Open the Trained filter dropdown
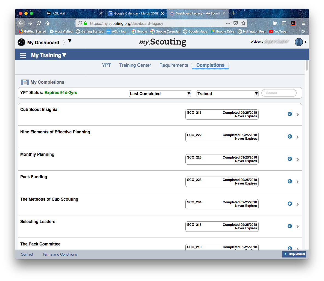The image size is (324, 281). pyautogui.click(x=227, y=93)
